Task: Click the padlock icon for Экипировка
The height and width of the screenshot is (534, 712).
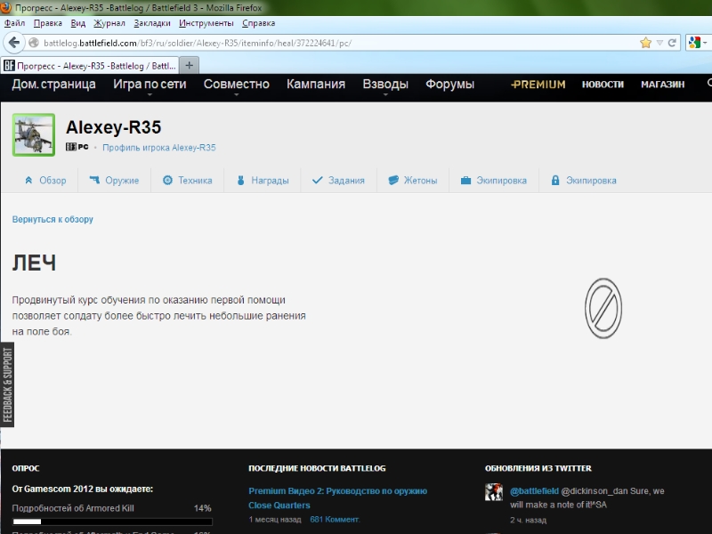Action: (554, 181)
